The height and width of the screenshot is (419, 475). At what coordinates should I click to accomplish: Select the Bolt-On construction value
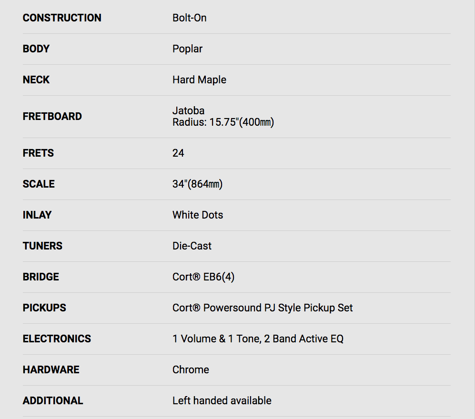[189, 18]
